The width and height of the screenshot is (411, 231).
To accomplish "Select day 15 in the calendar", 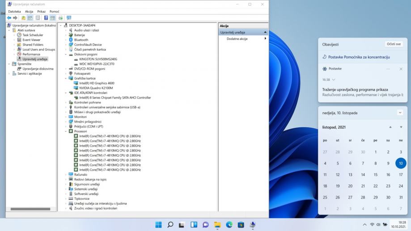I will pyautogui.click(x=376, y=175).
